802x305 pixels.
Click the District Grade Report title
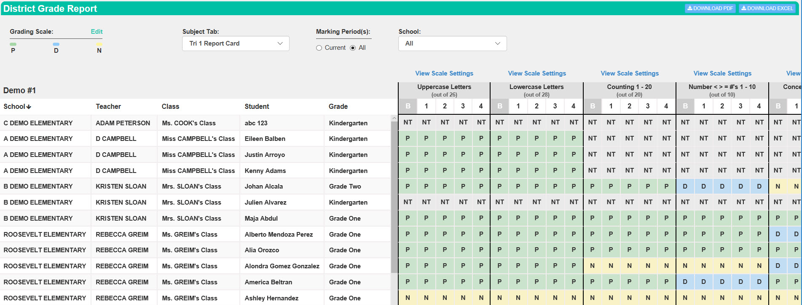pos(50,8)
